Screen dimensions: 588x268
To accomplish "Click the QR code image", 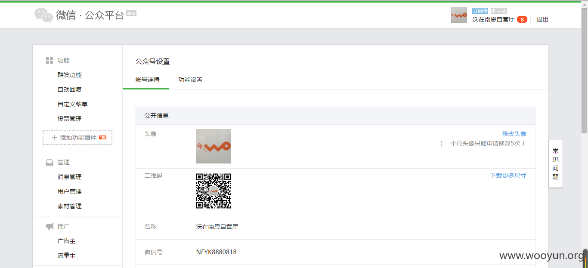I will (214, 191).
